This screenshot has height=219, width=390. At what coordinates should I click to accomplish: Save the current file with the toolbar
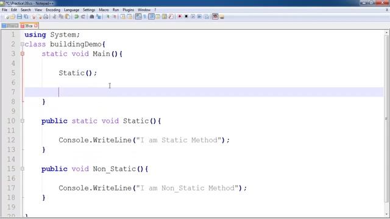point(19,16)
